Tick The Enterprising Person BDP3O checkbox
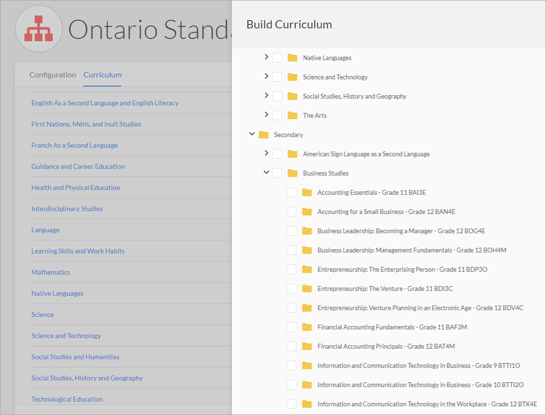Viewport: 546px width, 415px height. tap(292, 269)
